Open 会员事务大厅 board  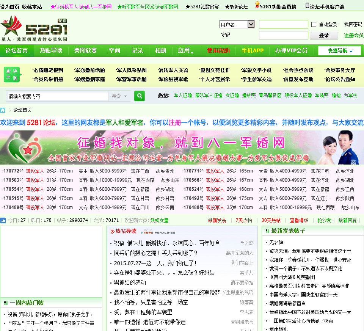tap(340, 70)
